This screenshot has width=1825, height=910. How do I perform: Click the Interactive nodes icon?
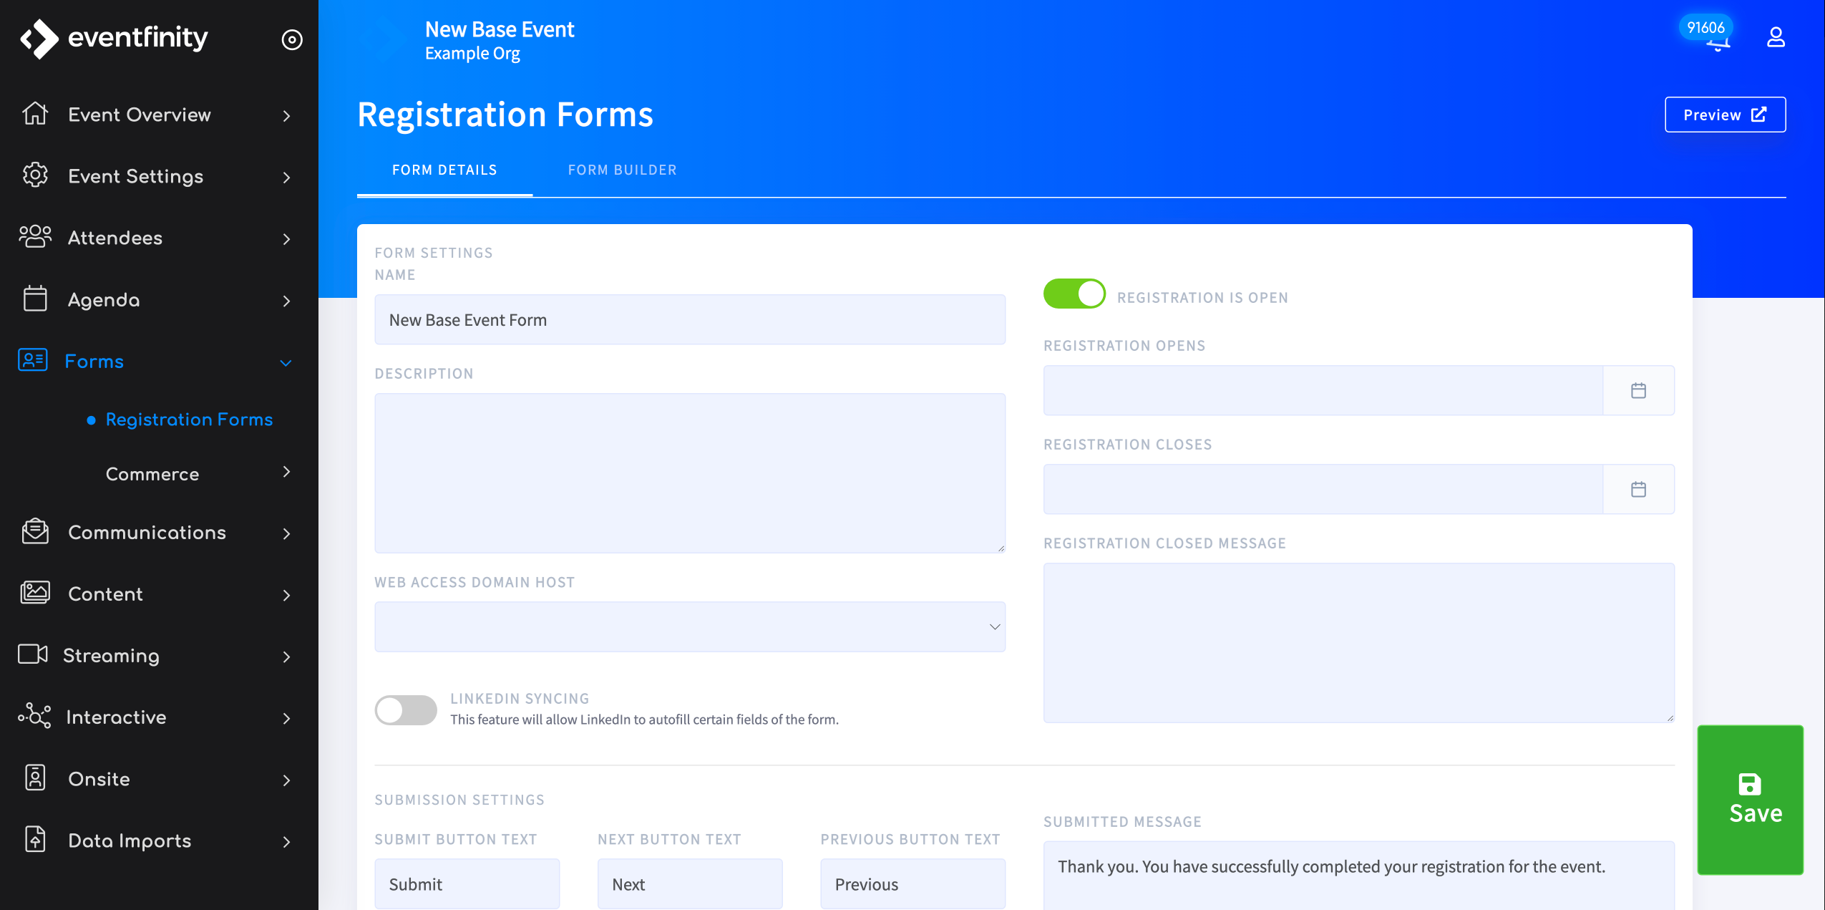click(34, 716)
